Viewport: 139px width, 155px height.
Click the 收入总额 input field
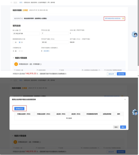26,33
